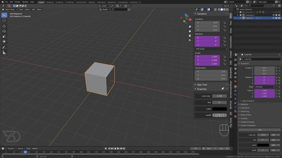Toggle camera view with camera icon
The image size is (282, 158).
(190, 36)
